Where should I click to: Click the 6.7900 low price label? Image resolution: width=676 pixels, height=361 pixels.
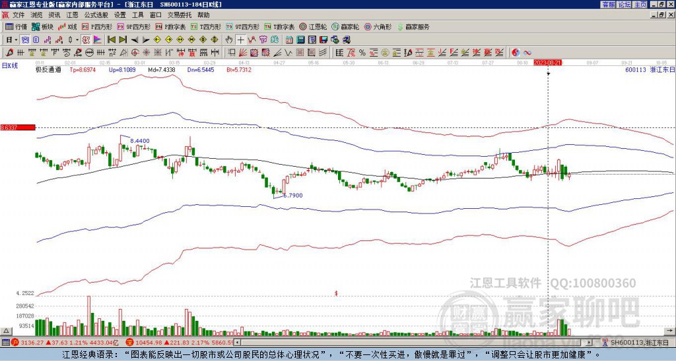tap(292, 196)
